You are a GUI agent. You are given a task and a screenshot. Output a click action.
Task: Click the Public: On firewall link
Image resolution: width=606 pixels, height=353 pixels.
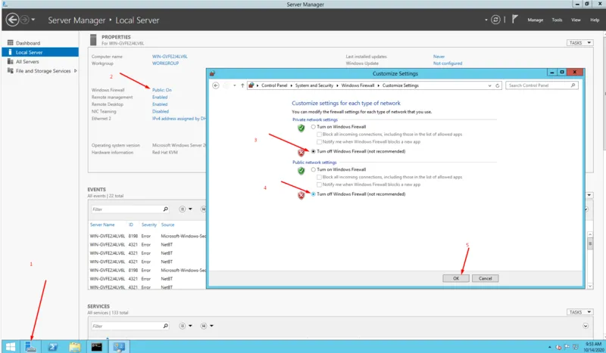pyautogui.click(x=162, y=90)
